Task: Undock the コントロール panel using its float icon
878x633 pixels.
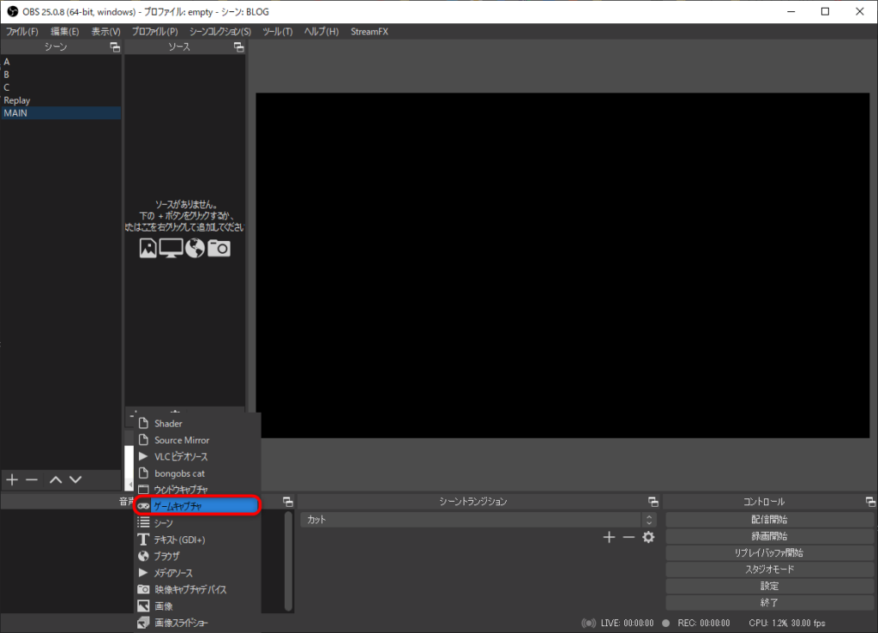Action: coord(870,502)
